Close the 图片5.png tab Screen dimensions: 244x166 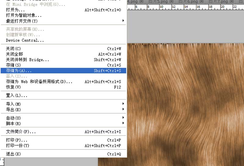tap(171, 2)
